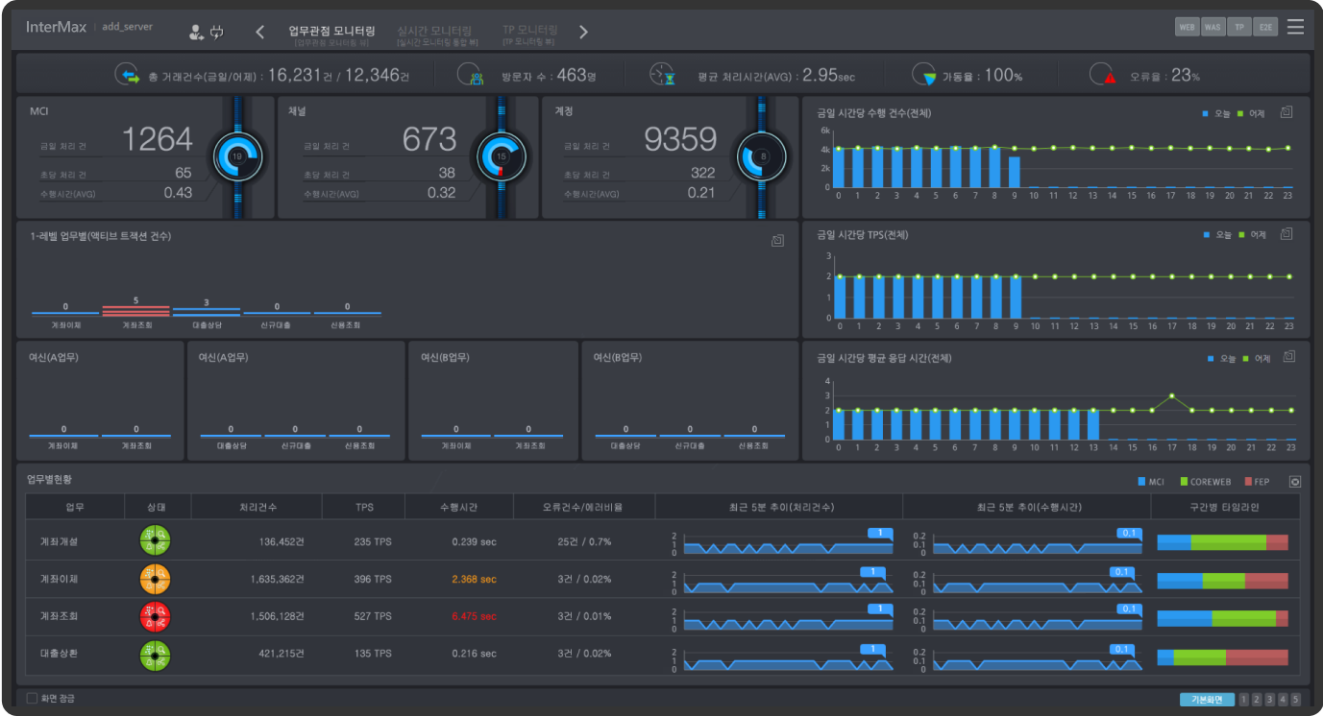Toggle the WEB filter button
The width and height of the screenshot is (1323, 716).
click(x=1187, y=27)
